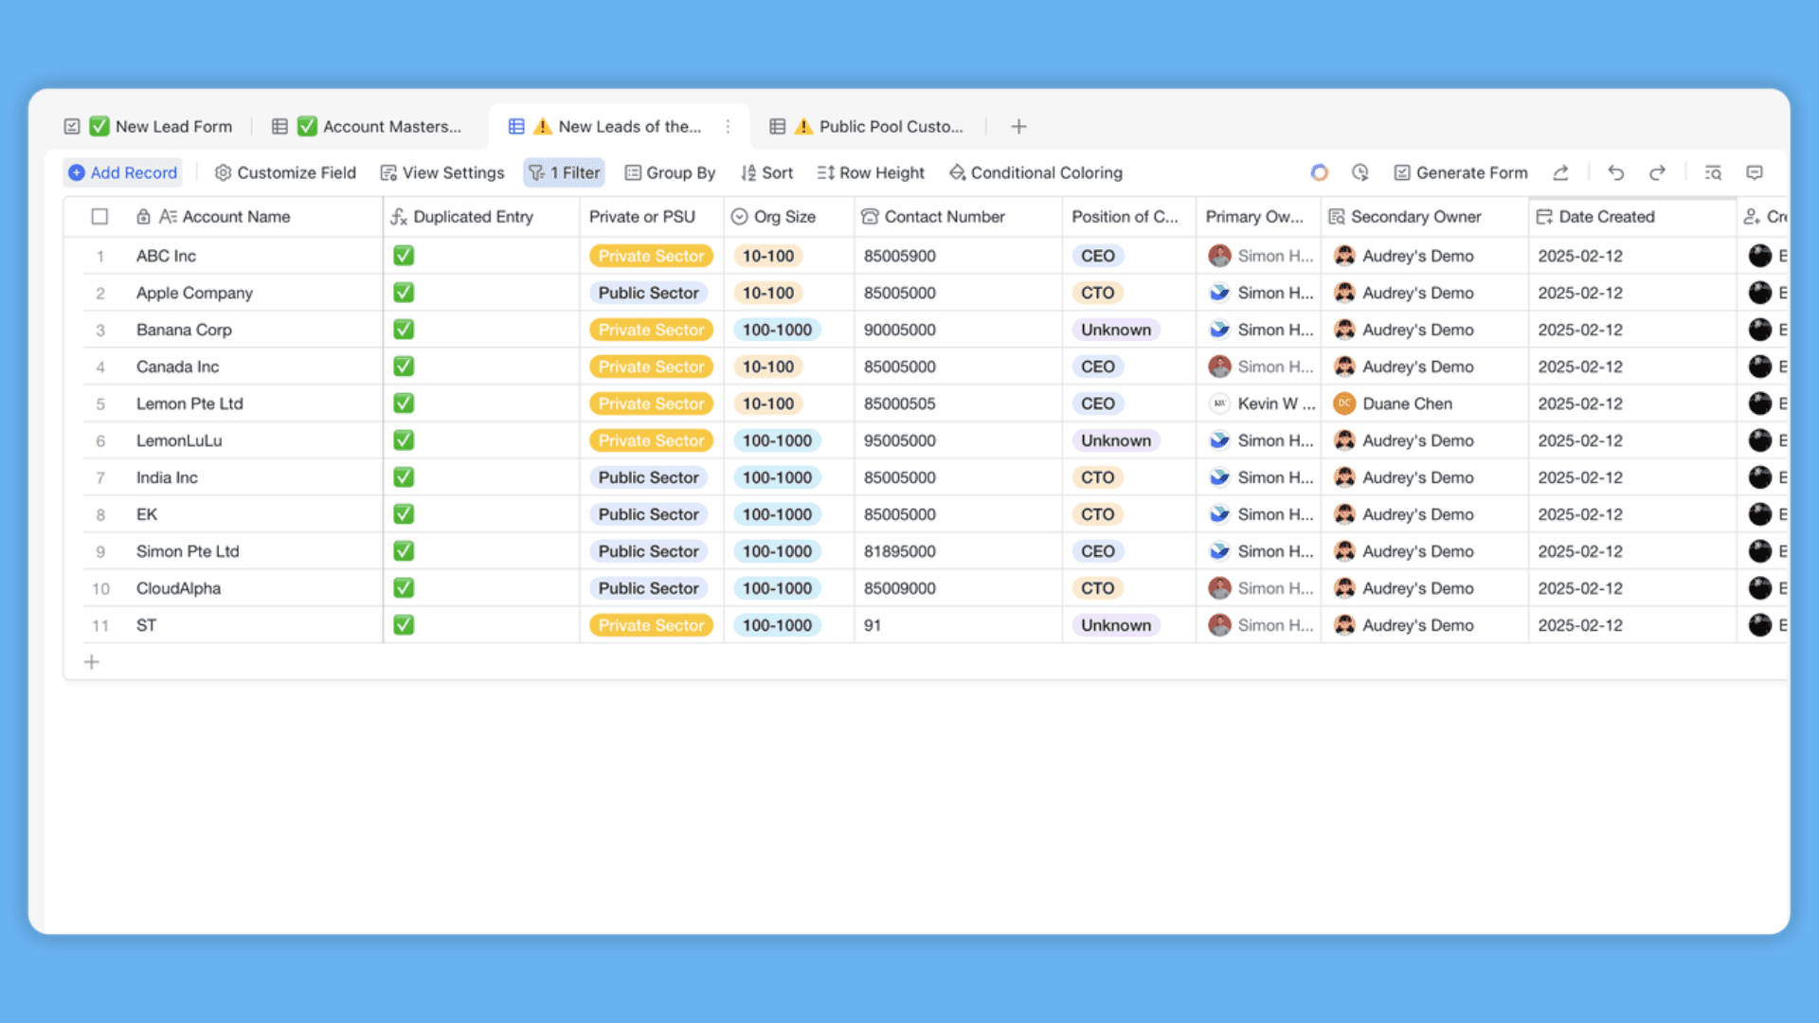
Task: Click the Secondary Owner column header
Action: click(x=1425, y=217)
